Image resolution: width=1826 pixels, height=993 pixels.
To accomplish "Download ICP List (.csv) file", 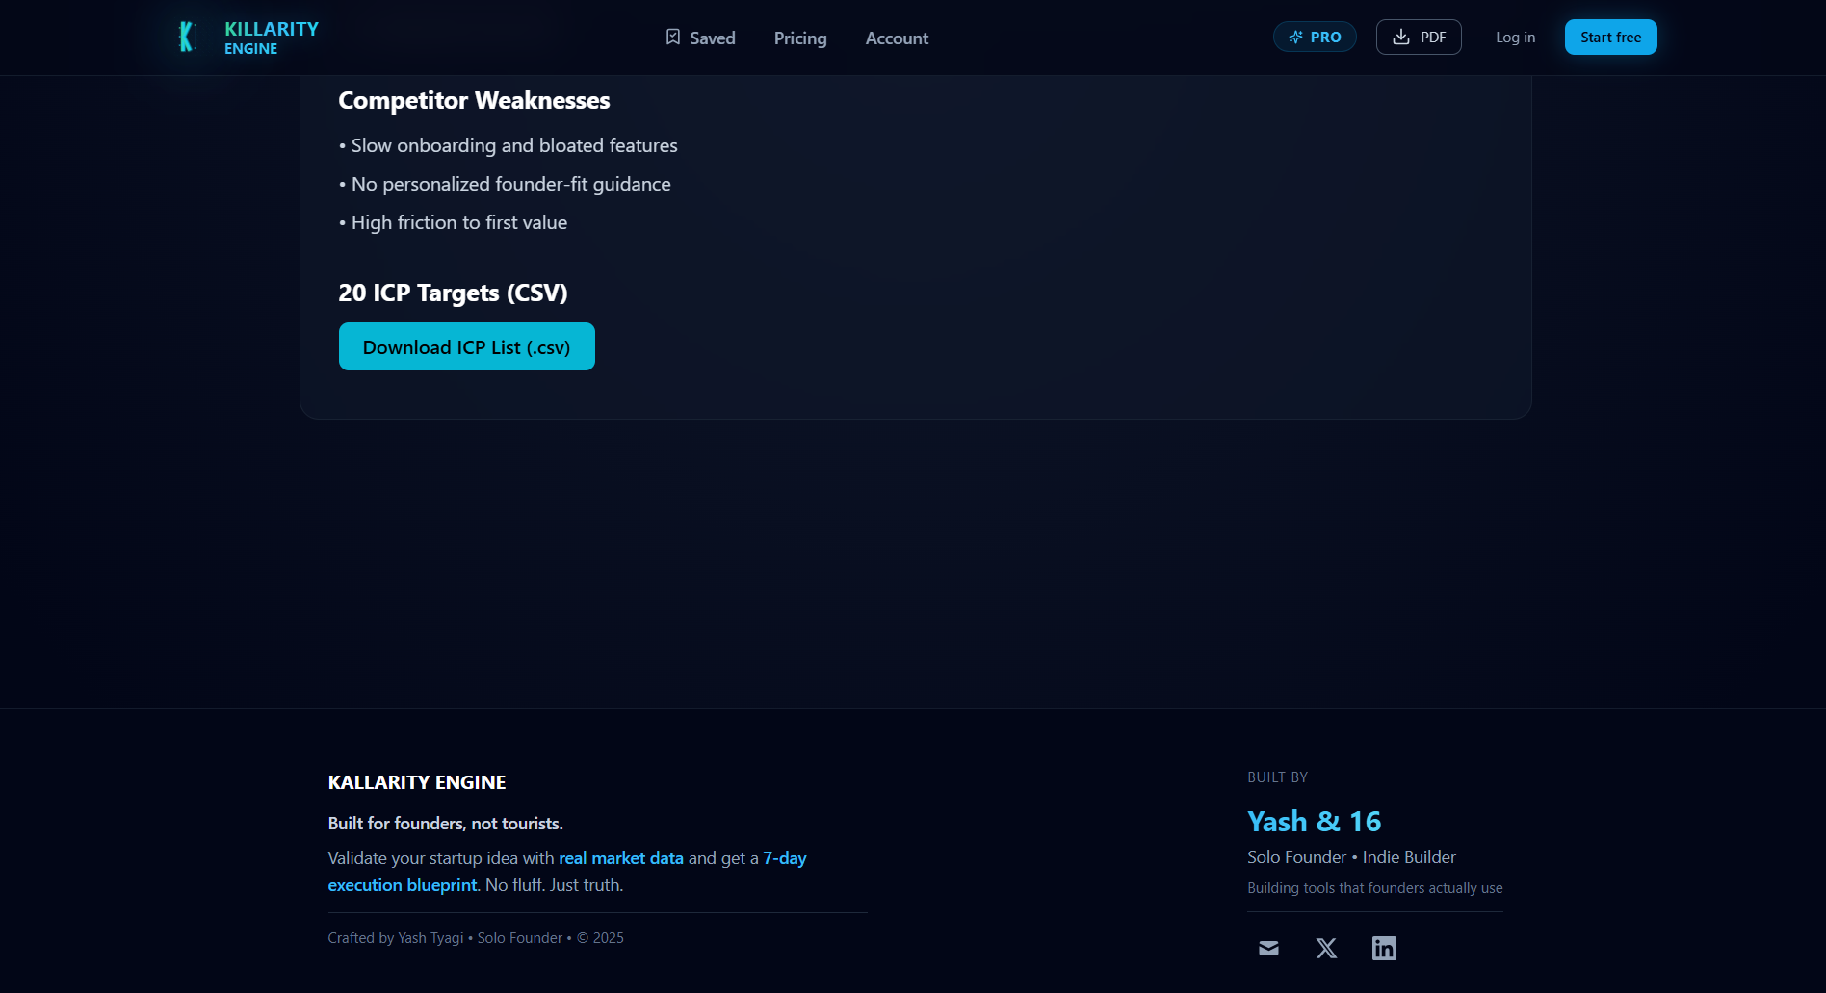I will [466, 346].
